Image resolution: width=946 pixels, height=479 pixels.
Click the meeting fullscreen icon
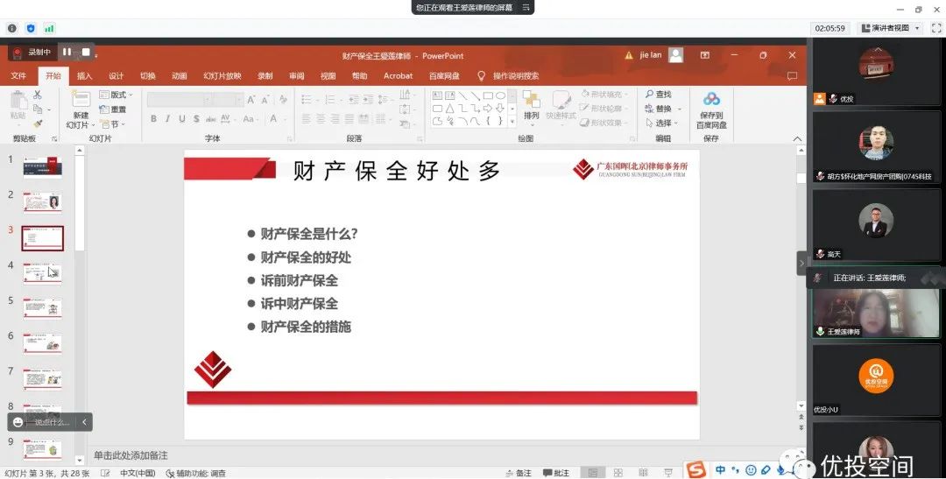[936, 28]
